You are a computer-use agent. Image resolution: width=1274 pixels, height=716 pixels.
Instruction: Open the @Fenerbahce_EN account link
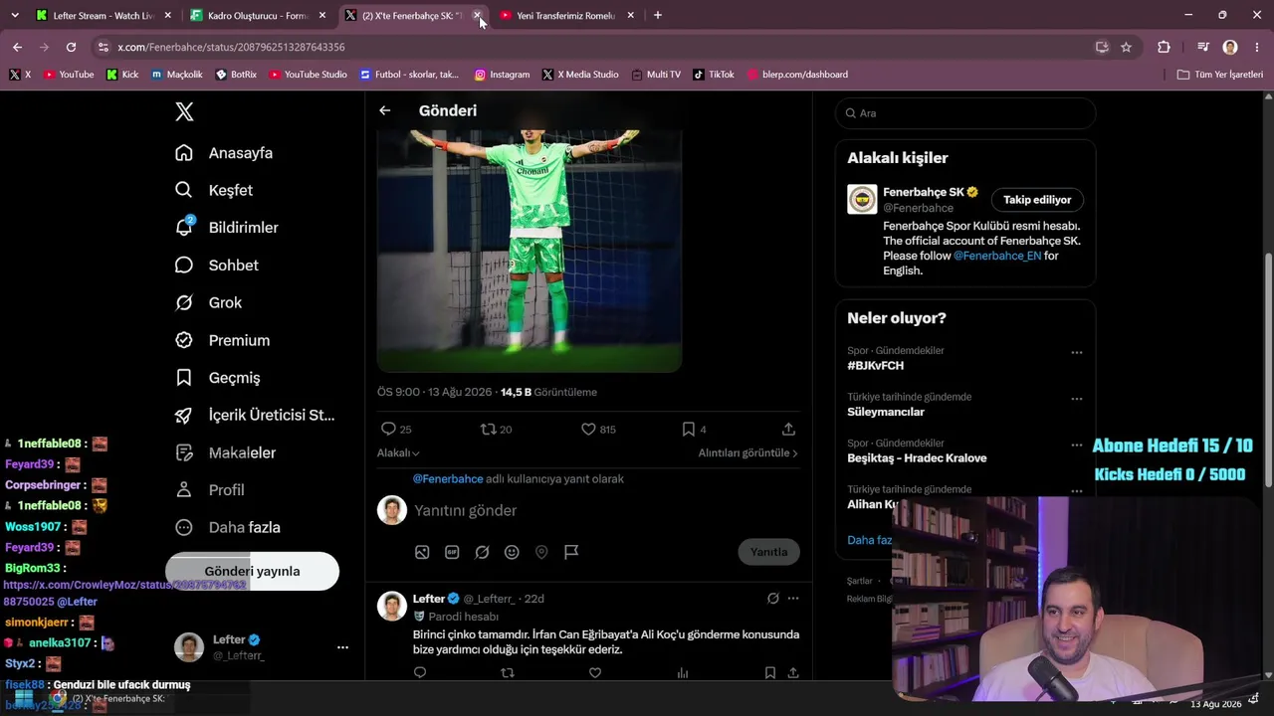coord(997,256)
